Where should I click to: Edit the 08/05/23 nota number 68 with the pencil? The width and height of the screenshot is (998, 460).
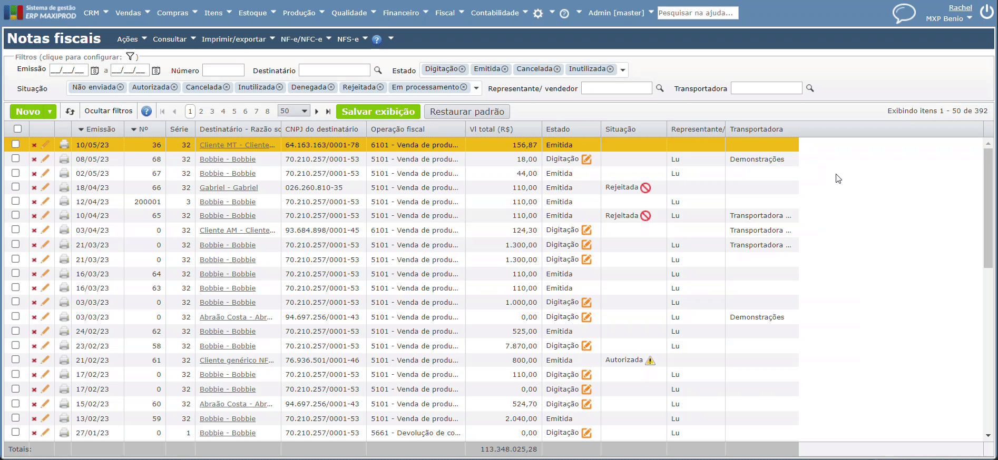point(45,158)
